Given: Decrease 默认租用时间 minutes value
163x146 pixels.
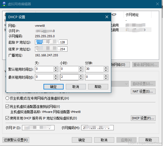Looking at the screenshot, I should [106, 71].
